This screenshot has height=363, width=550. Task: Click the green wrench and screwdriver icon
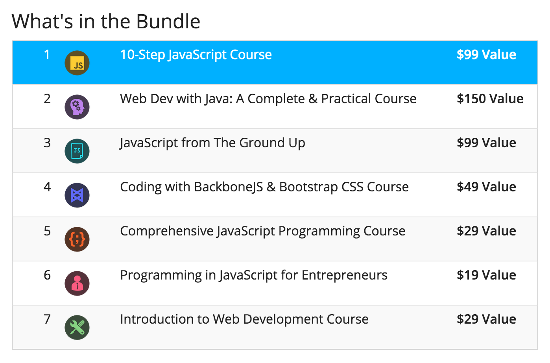pyautogui.click(x=77, y=328)
